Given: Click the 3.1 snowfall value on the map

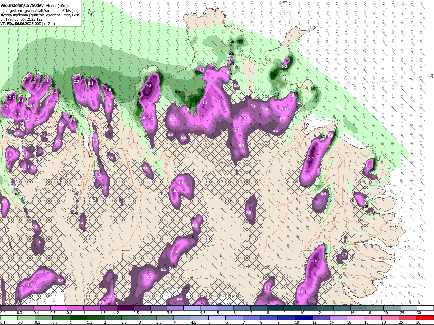Looking at the screenshot, I should (x=91, y=83).
